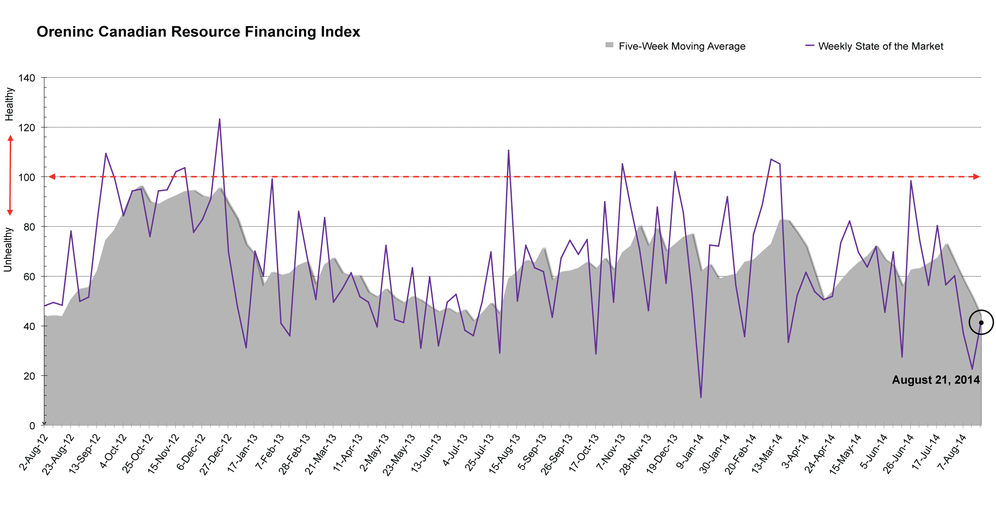
Task: Click the 13-Mar-14 date label
Action: click(x=767, y=454)
